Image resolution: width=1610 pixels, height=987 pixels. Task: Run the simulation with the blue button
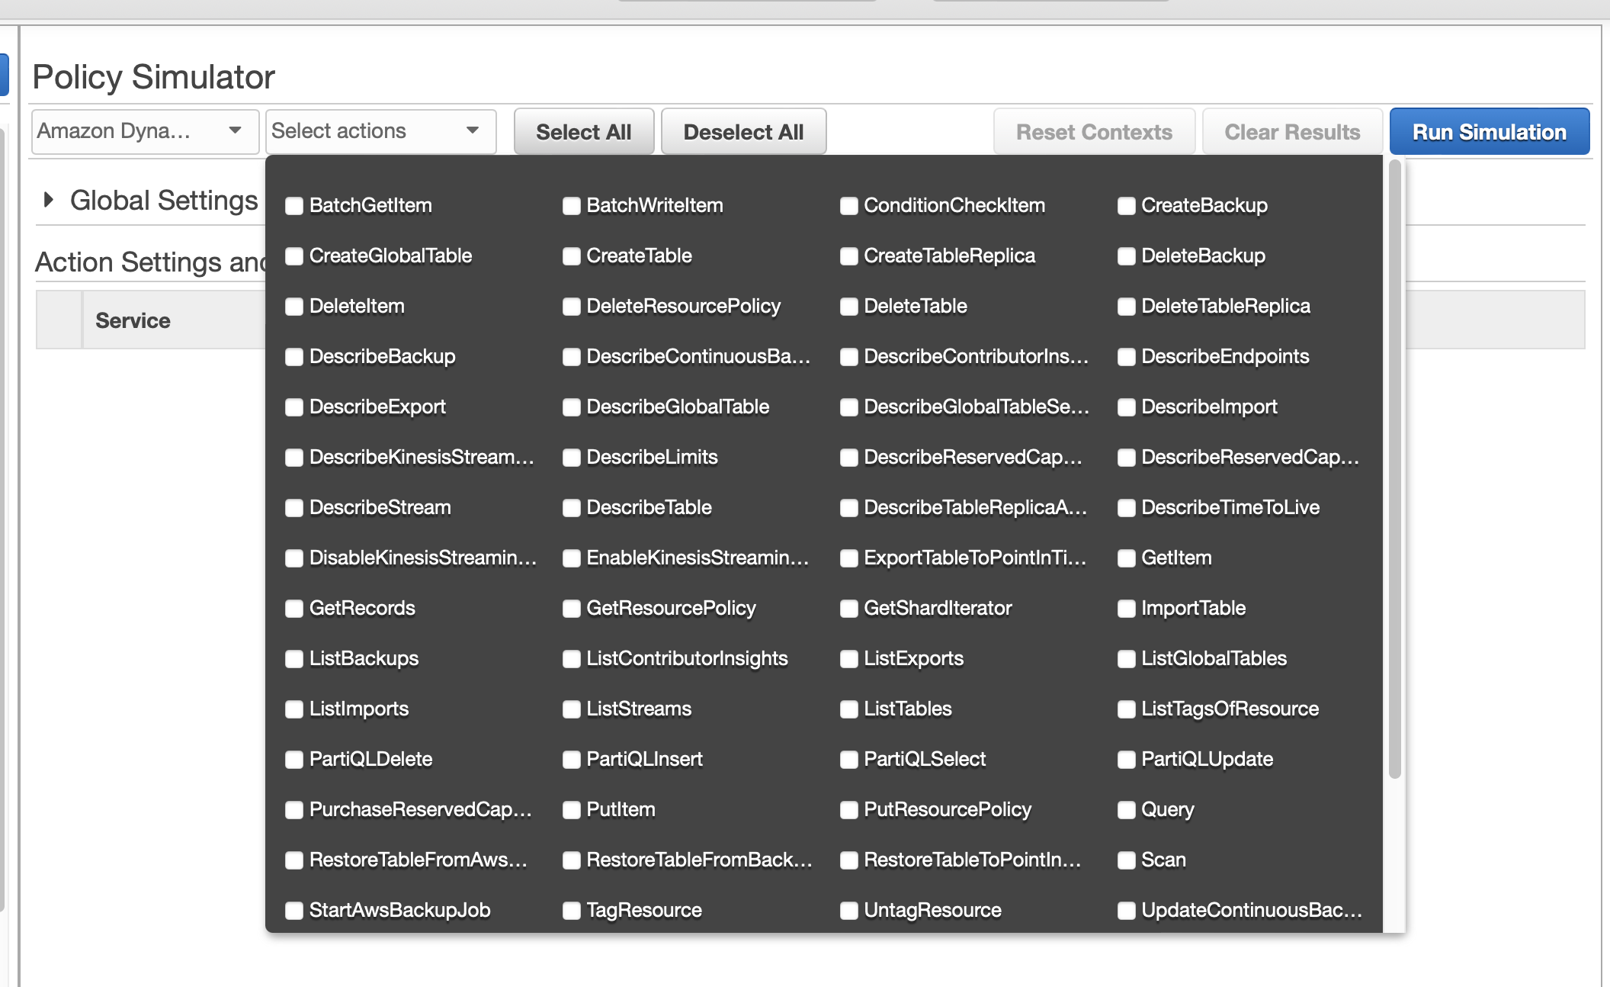tap(1490, 132)
